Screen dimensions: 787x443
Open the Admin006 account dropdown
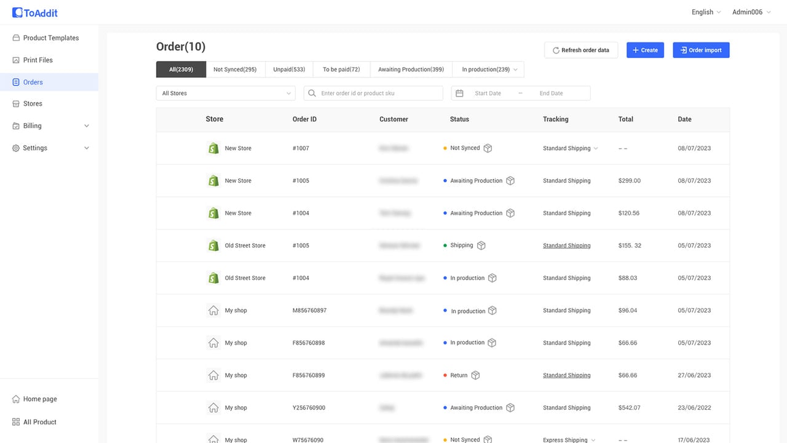click(x=751, y=12)
